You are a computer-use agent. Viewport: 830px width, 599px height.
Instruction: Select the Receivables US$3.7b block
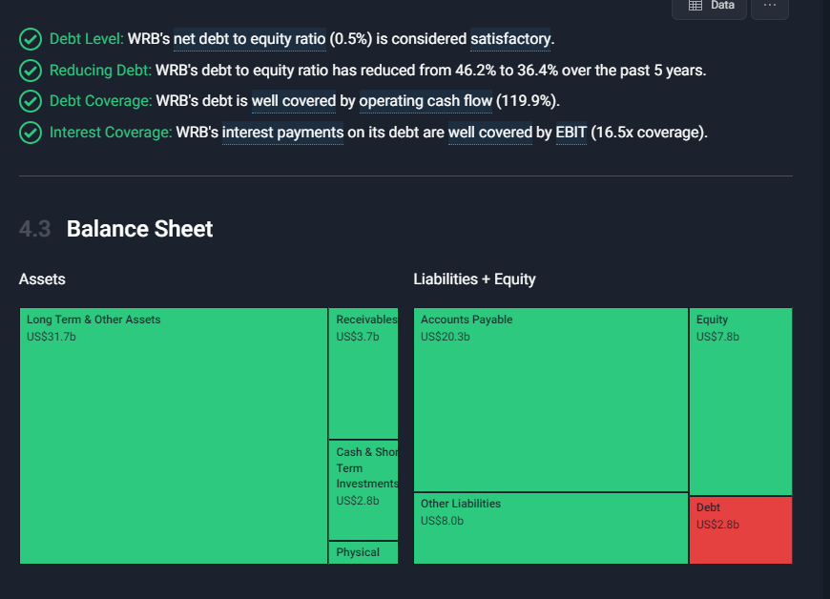(x=363, y=374)
